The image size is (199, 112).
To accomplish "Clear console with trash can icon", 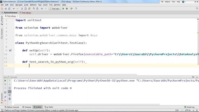I will (10, 99).
